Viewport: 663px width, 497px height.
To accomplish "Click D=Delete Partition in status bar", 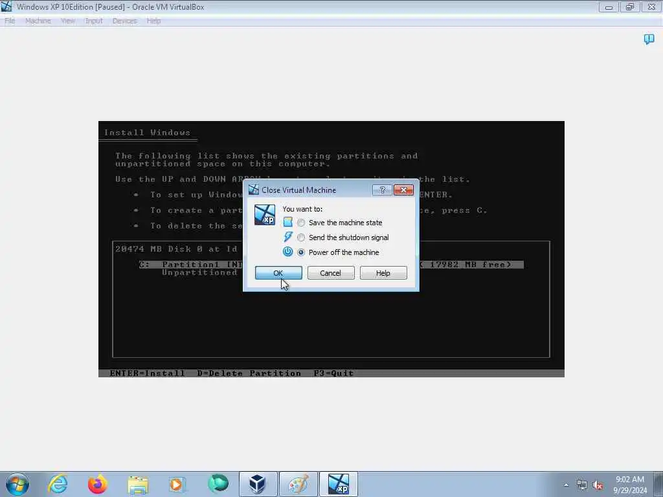I will pyautogui.click(x=249, y=373).
